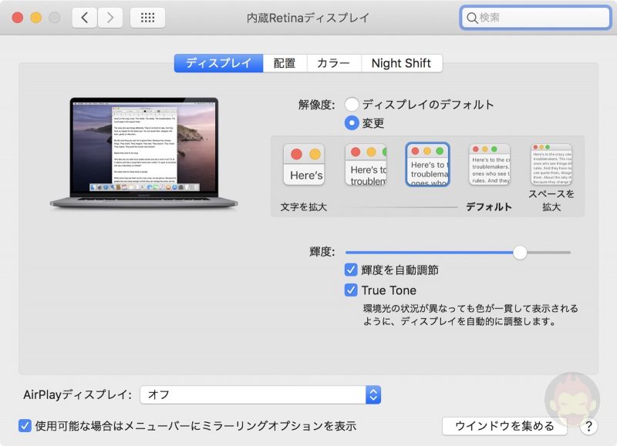
Task: Select the largest text scaling option
Action: click(304, 165)
